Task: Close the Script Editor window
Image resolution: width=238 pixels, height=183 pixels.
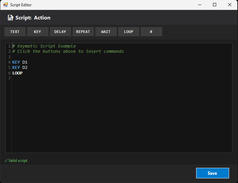Action: 230,5
